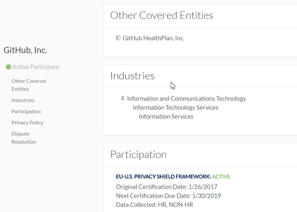The height and width of the screenshot is (212, 297).
Task: Open Privacy Policy sidebar link
Action: [x=27, y=123]
